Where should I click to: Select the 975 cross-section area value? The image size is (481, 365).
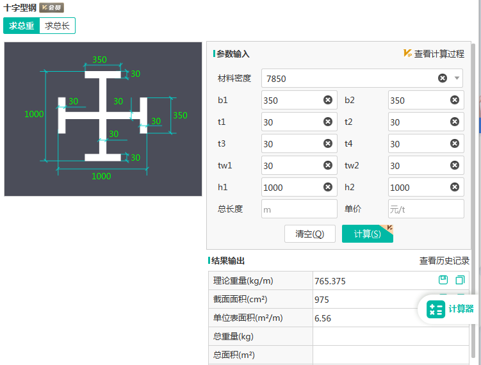[x=322, y=300]
